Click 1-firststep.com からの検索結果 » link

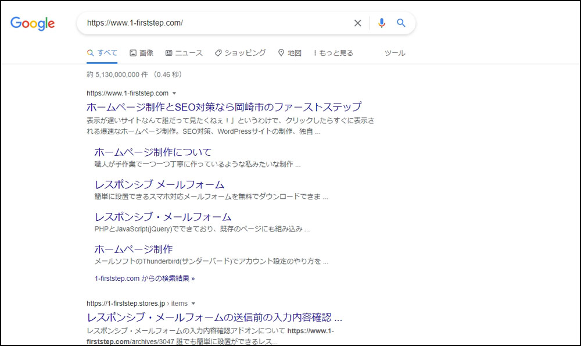tap(145, 278)
